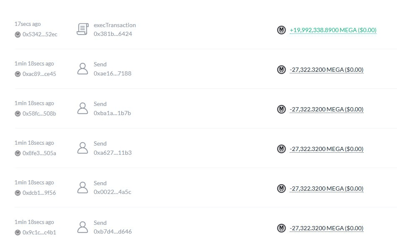Open contract address 0x381b...6424
397x239 pixels.
(113, 34)
